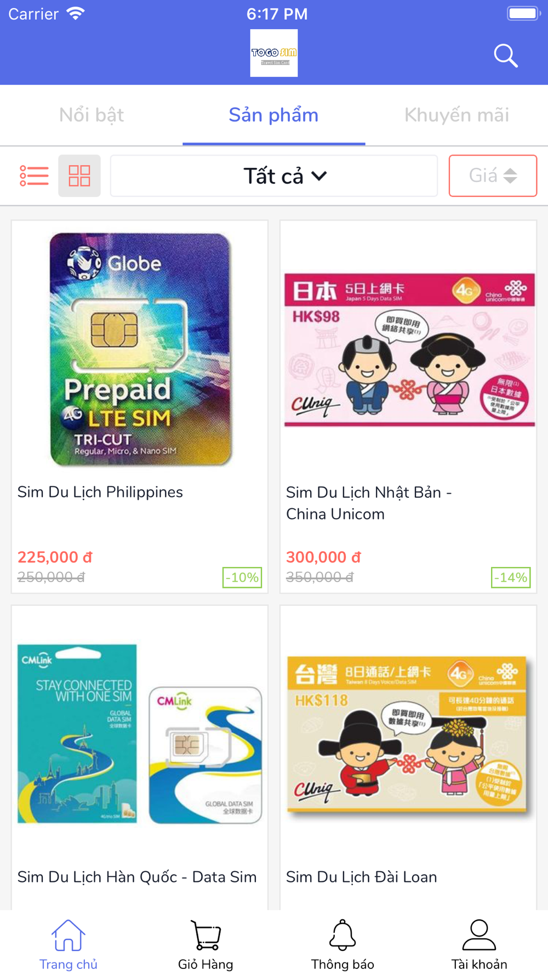Tap the TOGO SIM logo
Image resolution: width=548 pixels, height=975 pixels.
click(x=274, y=53)
